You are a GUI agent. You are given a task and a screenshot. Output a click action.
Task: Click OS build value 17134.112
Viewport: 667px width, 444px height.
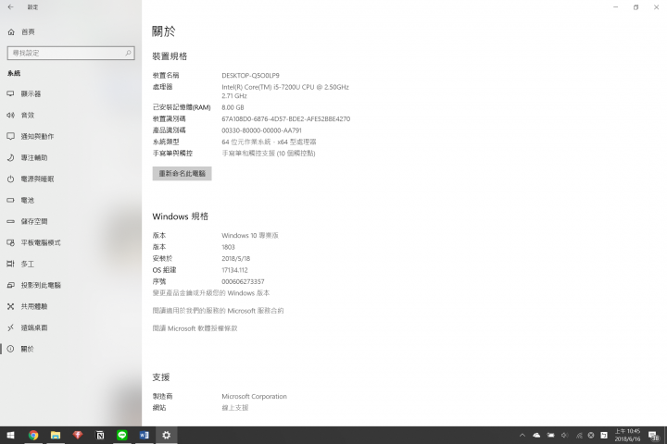coord(234,270)
